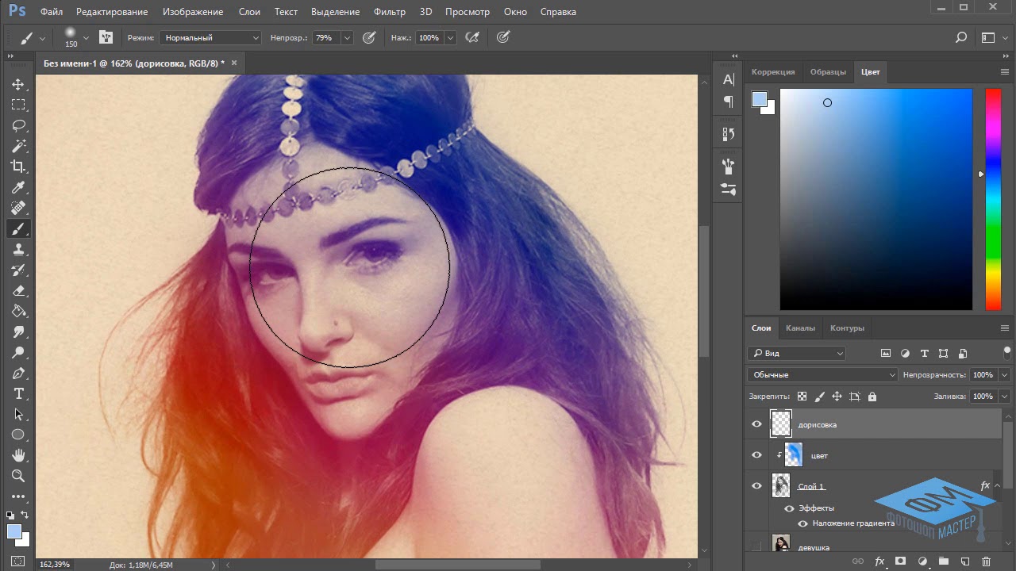The image size is (1016, 571).
Task: Open Непрозр. opacity dropdown arrow
Action: click(x=348, y=37)
